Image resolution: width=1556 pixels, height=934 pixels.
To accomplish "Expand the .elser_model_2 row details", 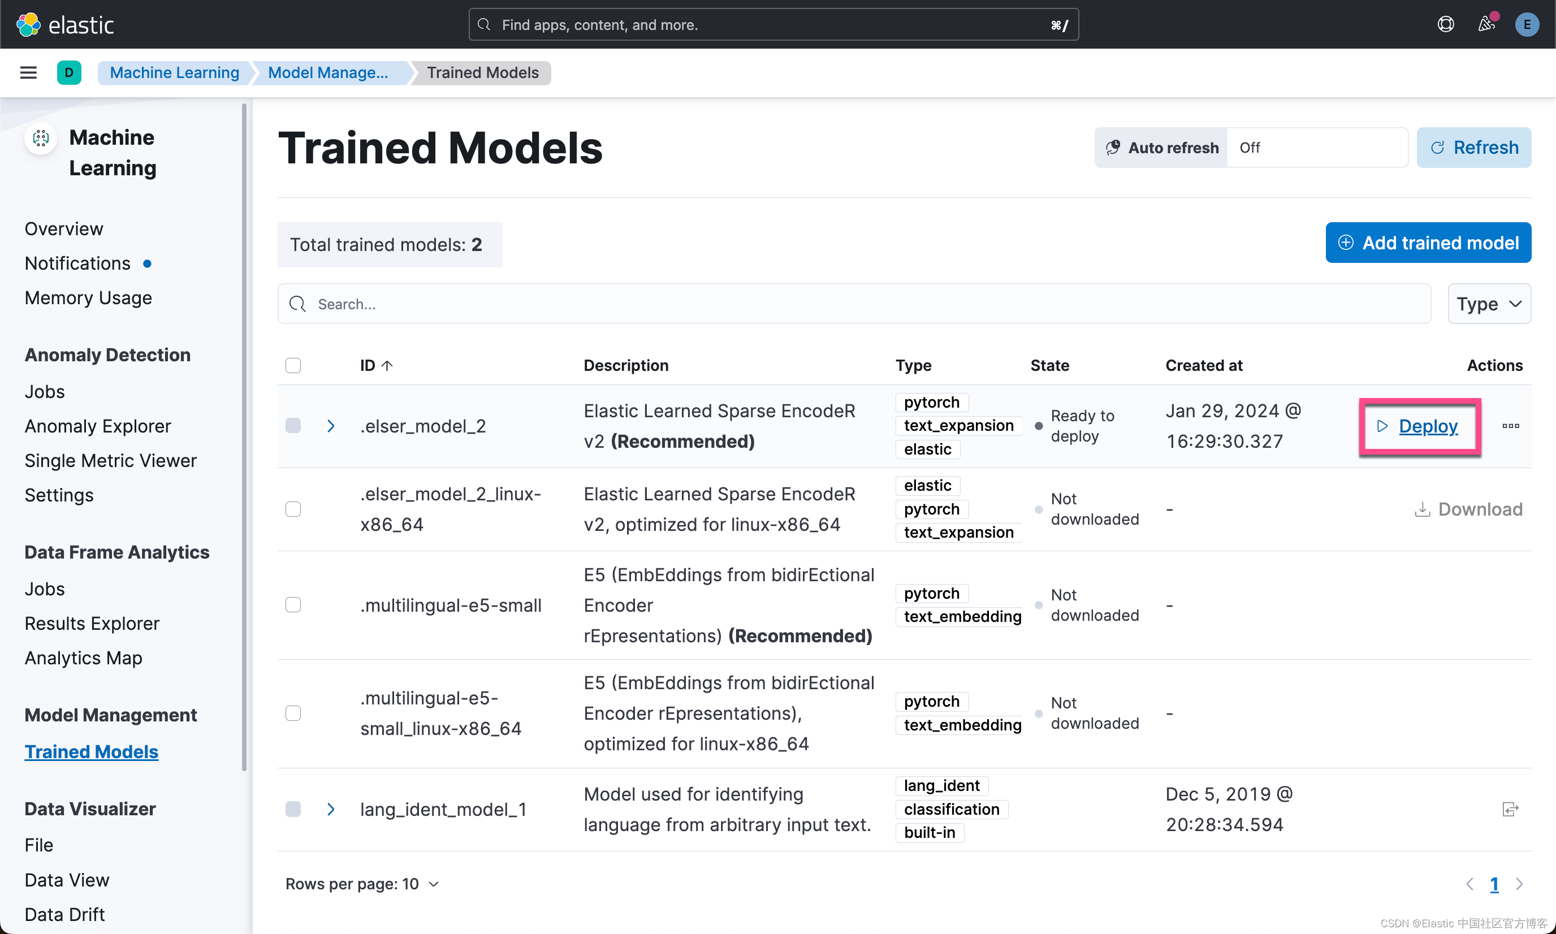I will click(x=331, y=426).
